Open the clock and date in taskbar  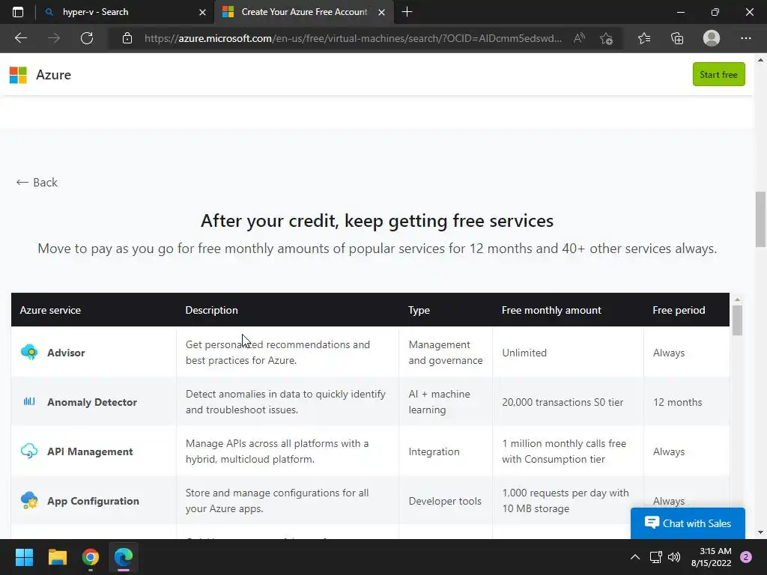click(711, 557)
